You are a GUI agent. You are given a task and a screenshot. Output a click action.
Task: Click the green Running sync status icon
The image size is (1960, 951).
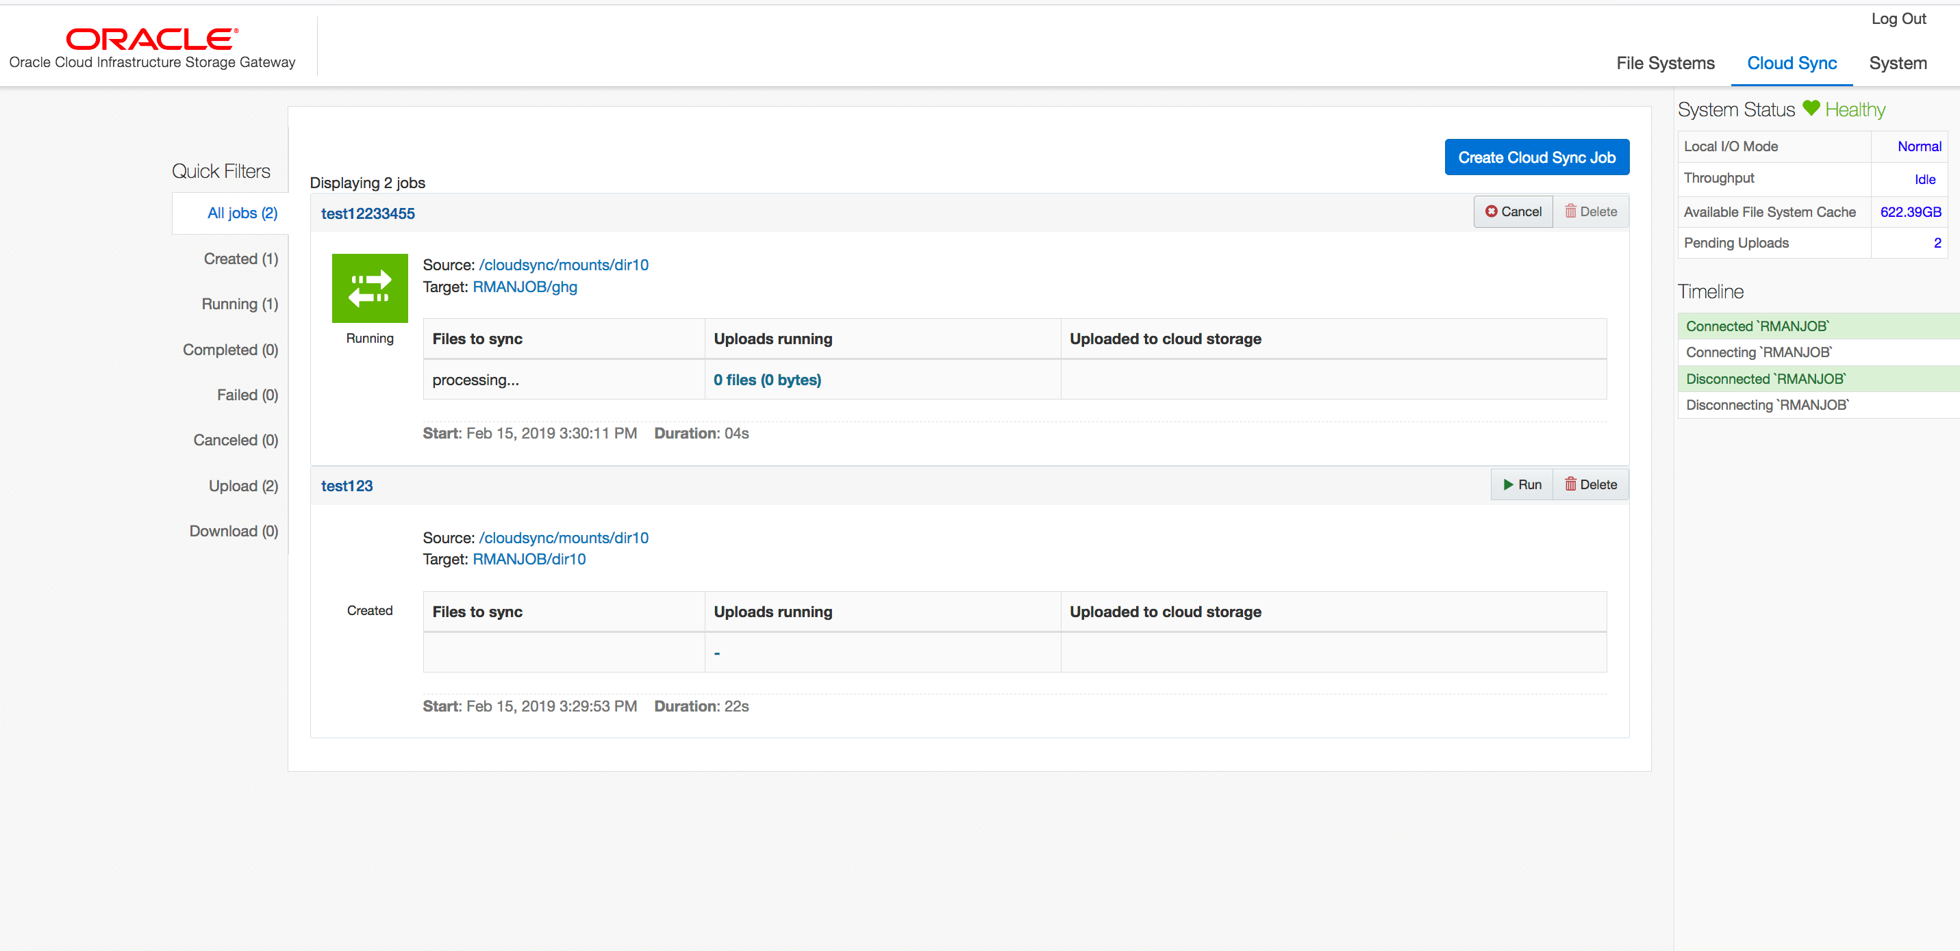(370, 288)
